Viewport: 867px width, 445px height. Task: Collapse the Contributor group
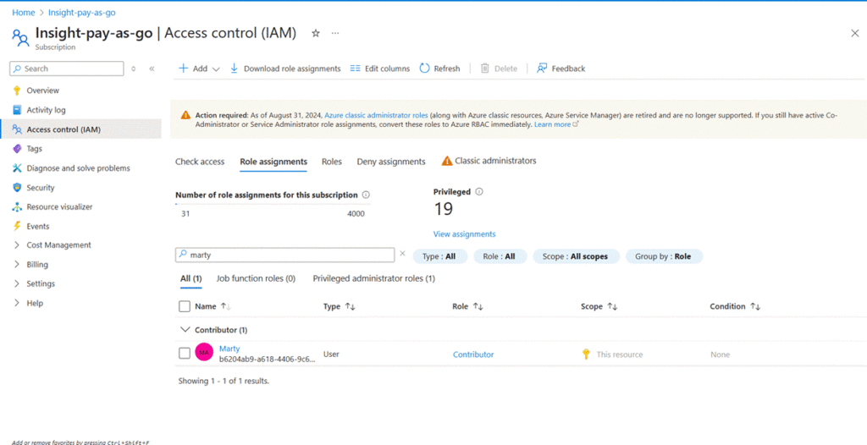(x=185, y=330)
